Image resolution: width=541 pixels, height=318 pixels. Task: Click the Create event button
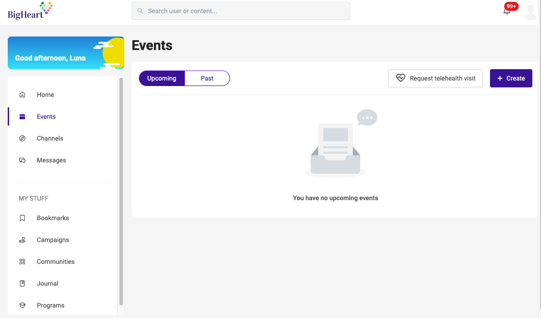click(x=511, y=78)
